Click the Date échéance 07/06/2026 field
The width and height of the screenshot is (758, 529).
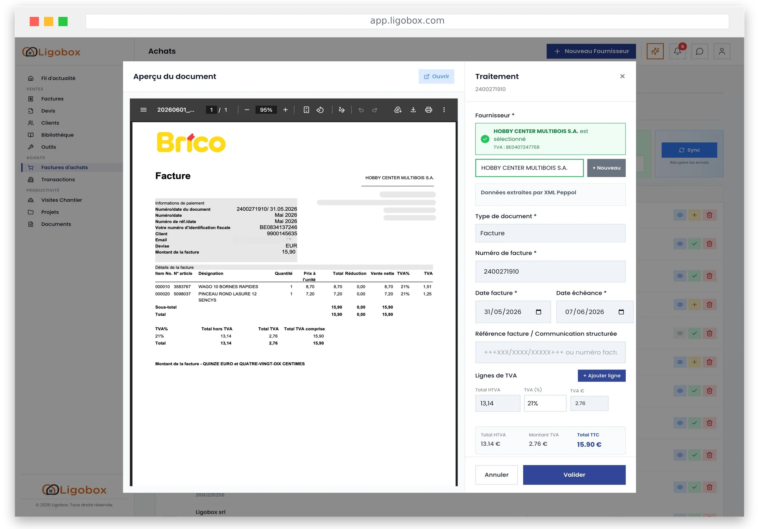595,312
